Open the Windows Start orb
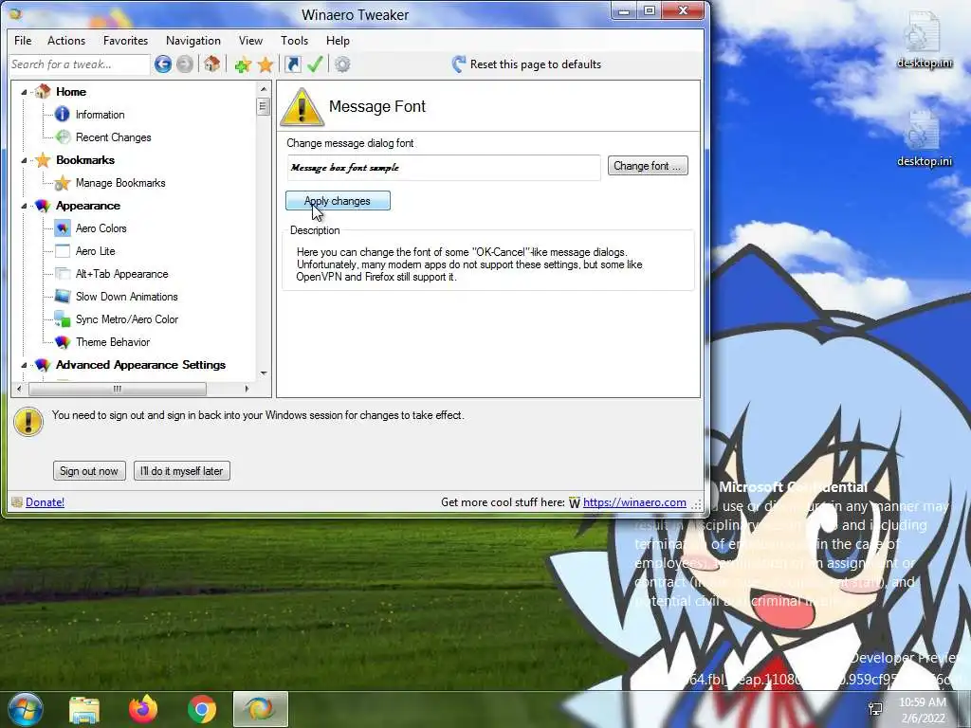Screen dimensions: 971x728 point(26,709)
